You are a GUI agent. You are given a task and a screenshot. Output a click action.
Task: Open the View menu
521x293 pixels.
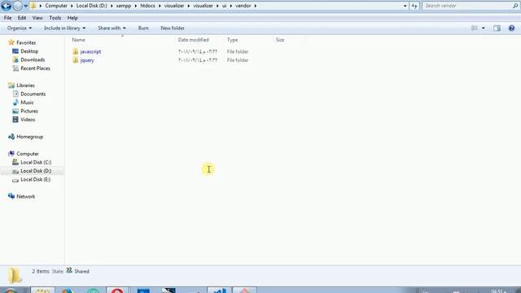point(37,18)
